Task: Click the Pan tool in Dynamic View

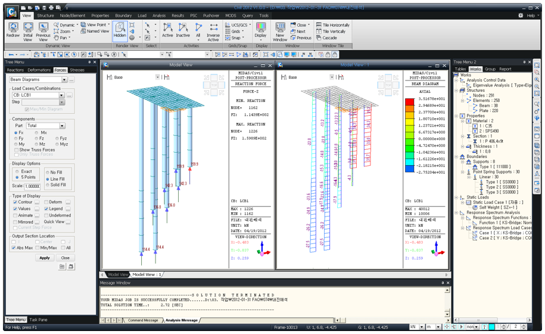Action: [x=61, y=38]
